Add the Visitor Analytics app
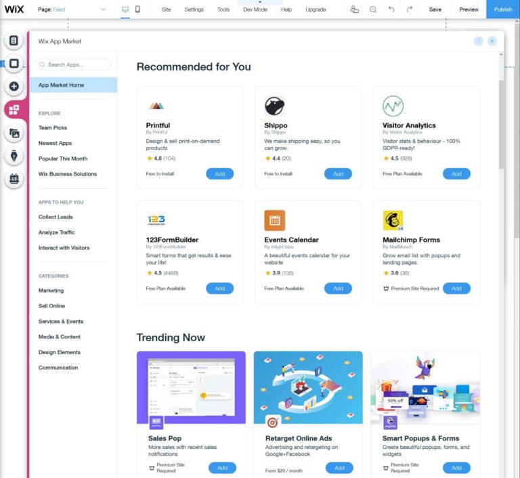The image size is (520, 478). pyautogui.click(x=456, y=174)
